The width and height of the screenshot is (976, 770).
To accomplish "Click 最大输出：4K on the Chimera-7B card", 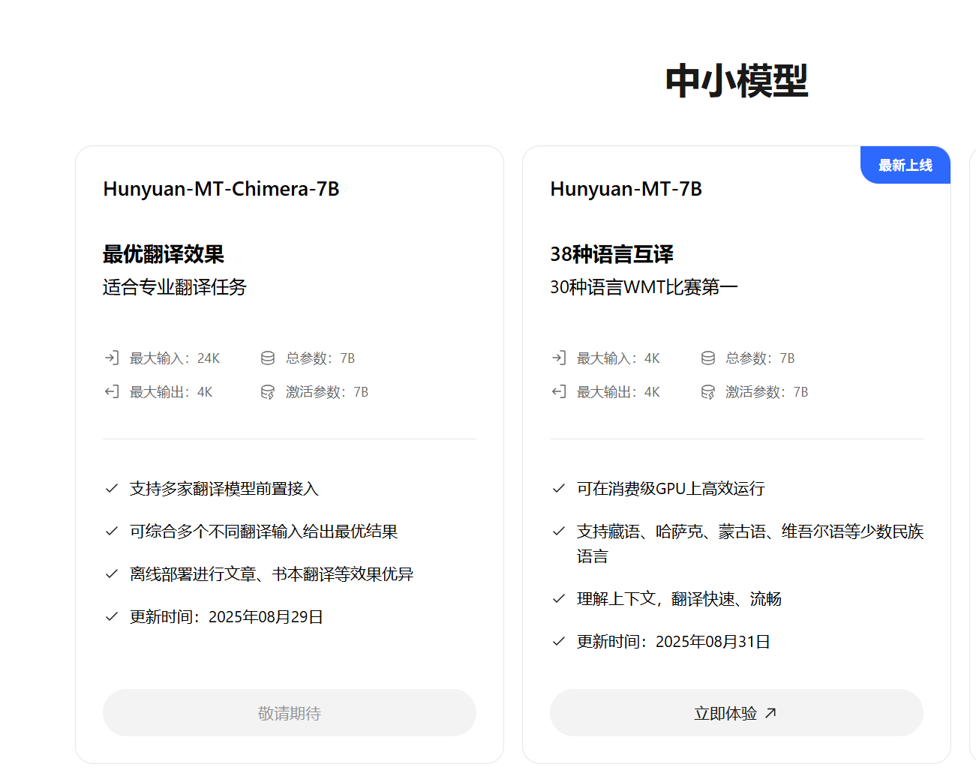I will [x=171, y=392].
